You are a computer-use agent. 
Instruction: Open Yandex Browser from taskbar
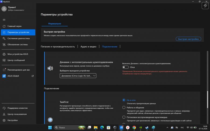coord(128,128)
